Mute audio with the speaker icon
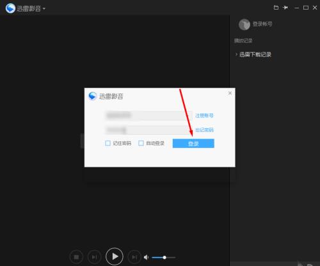320x266 pixels. (146, 257)
